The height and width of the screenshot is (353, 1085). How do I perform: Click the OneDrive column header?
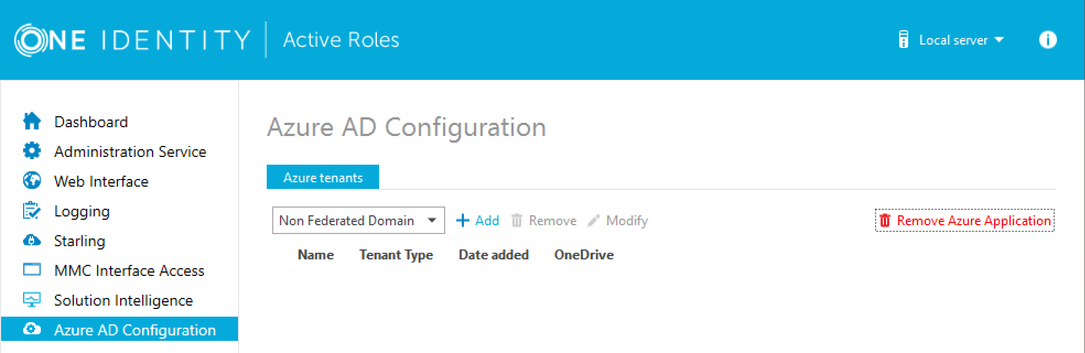pyautogui.click(x=584, y=254)
